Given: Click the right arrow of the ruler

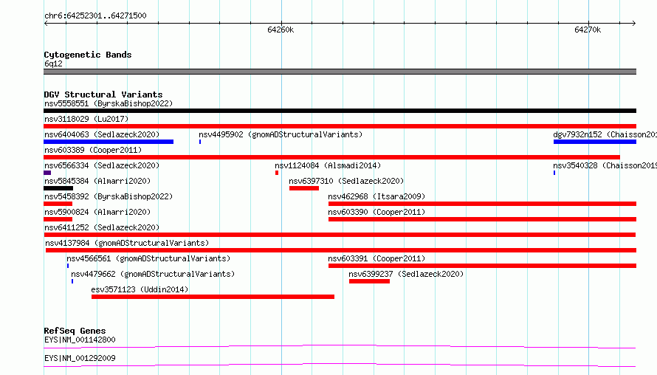Looking at the screenshot, I should tap(633, 24).
